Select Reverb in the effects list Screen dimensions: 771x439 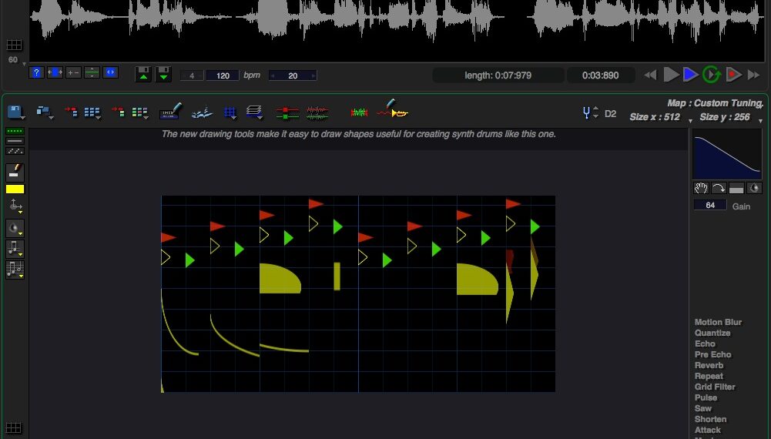[x=709, y=365]
